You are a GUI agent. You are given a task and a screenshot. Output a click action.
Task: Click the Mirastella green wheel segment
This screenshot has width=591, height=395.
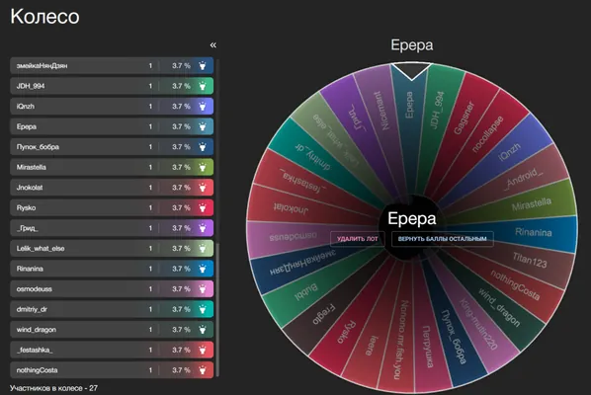[x=532, y=204]
